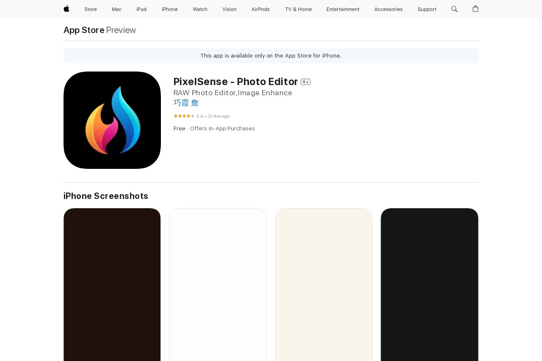Open the fourth black screenshot thumbnail

(x=430, y=284)
